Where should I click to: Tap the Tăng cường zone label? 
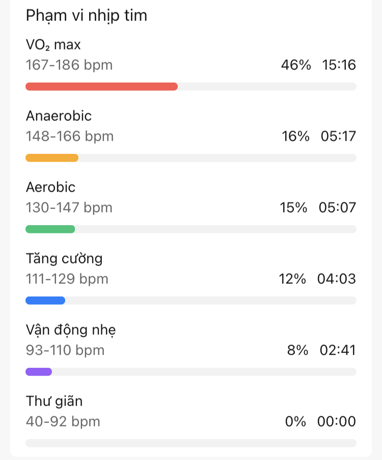(64, 259)
